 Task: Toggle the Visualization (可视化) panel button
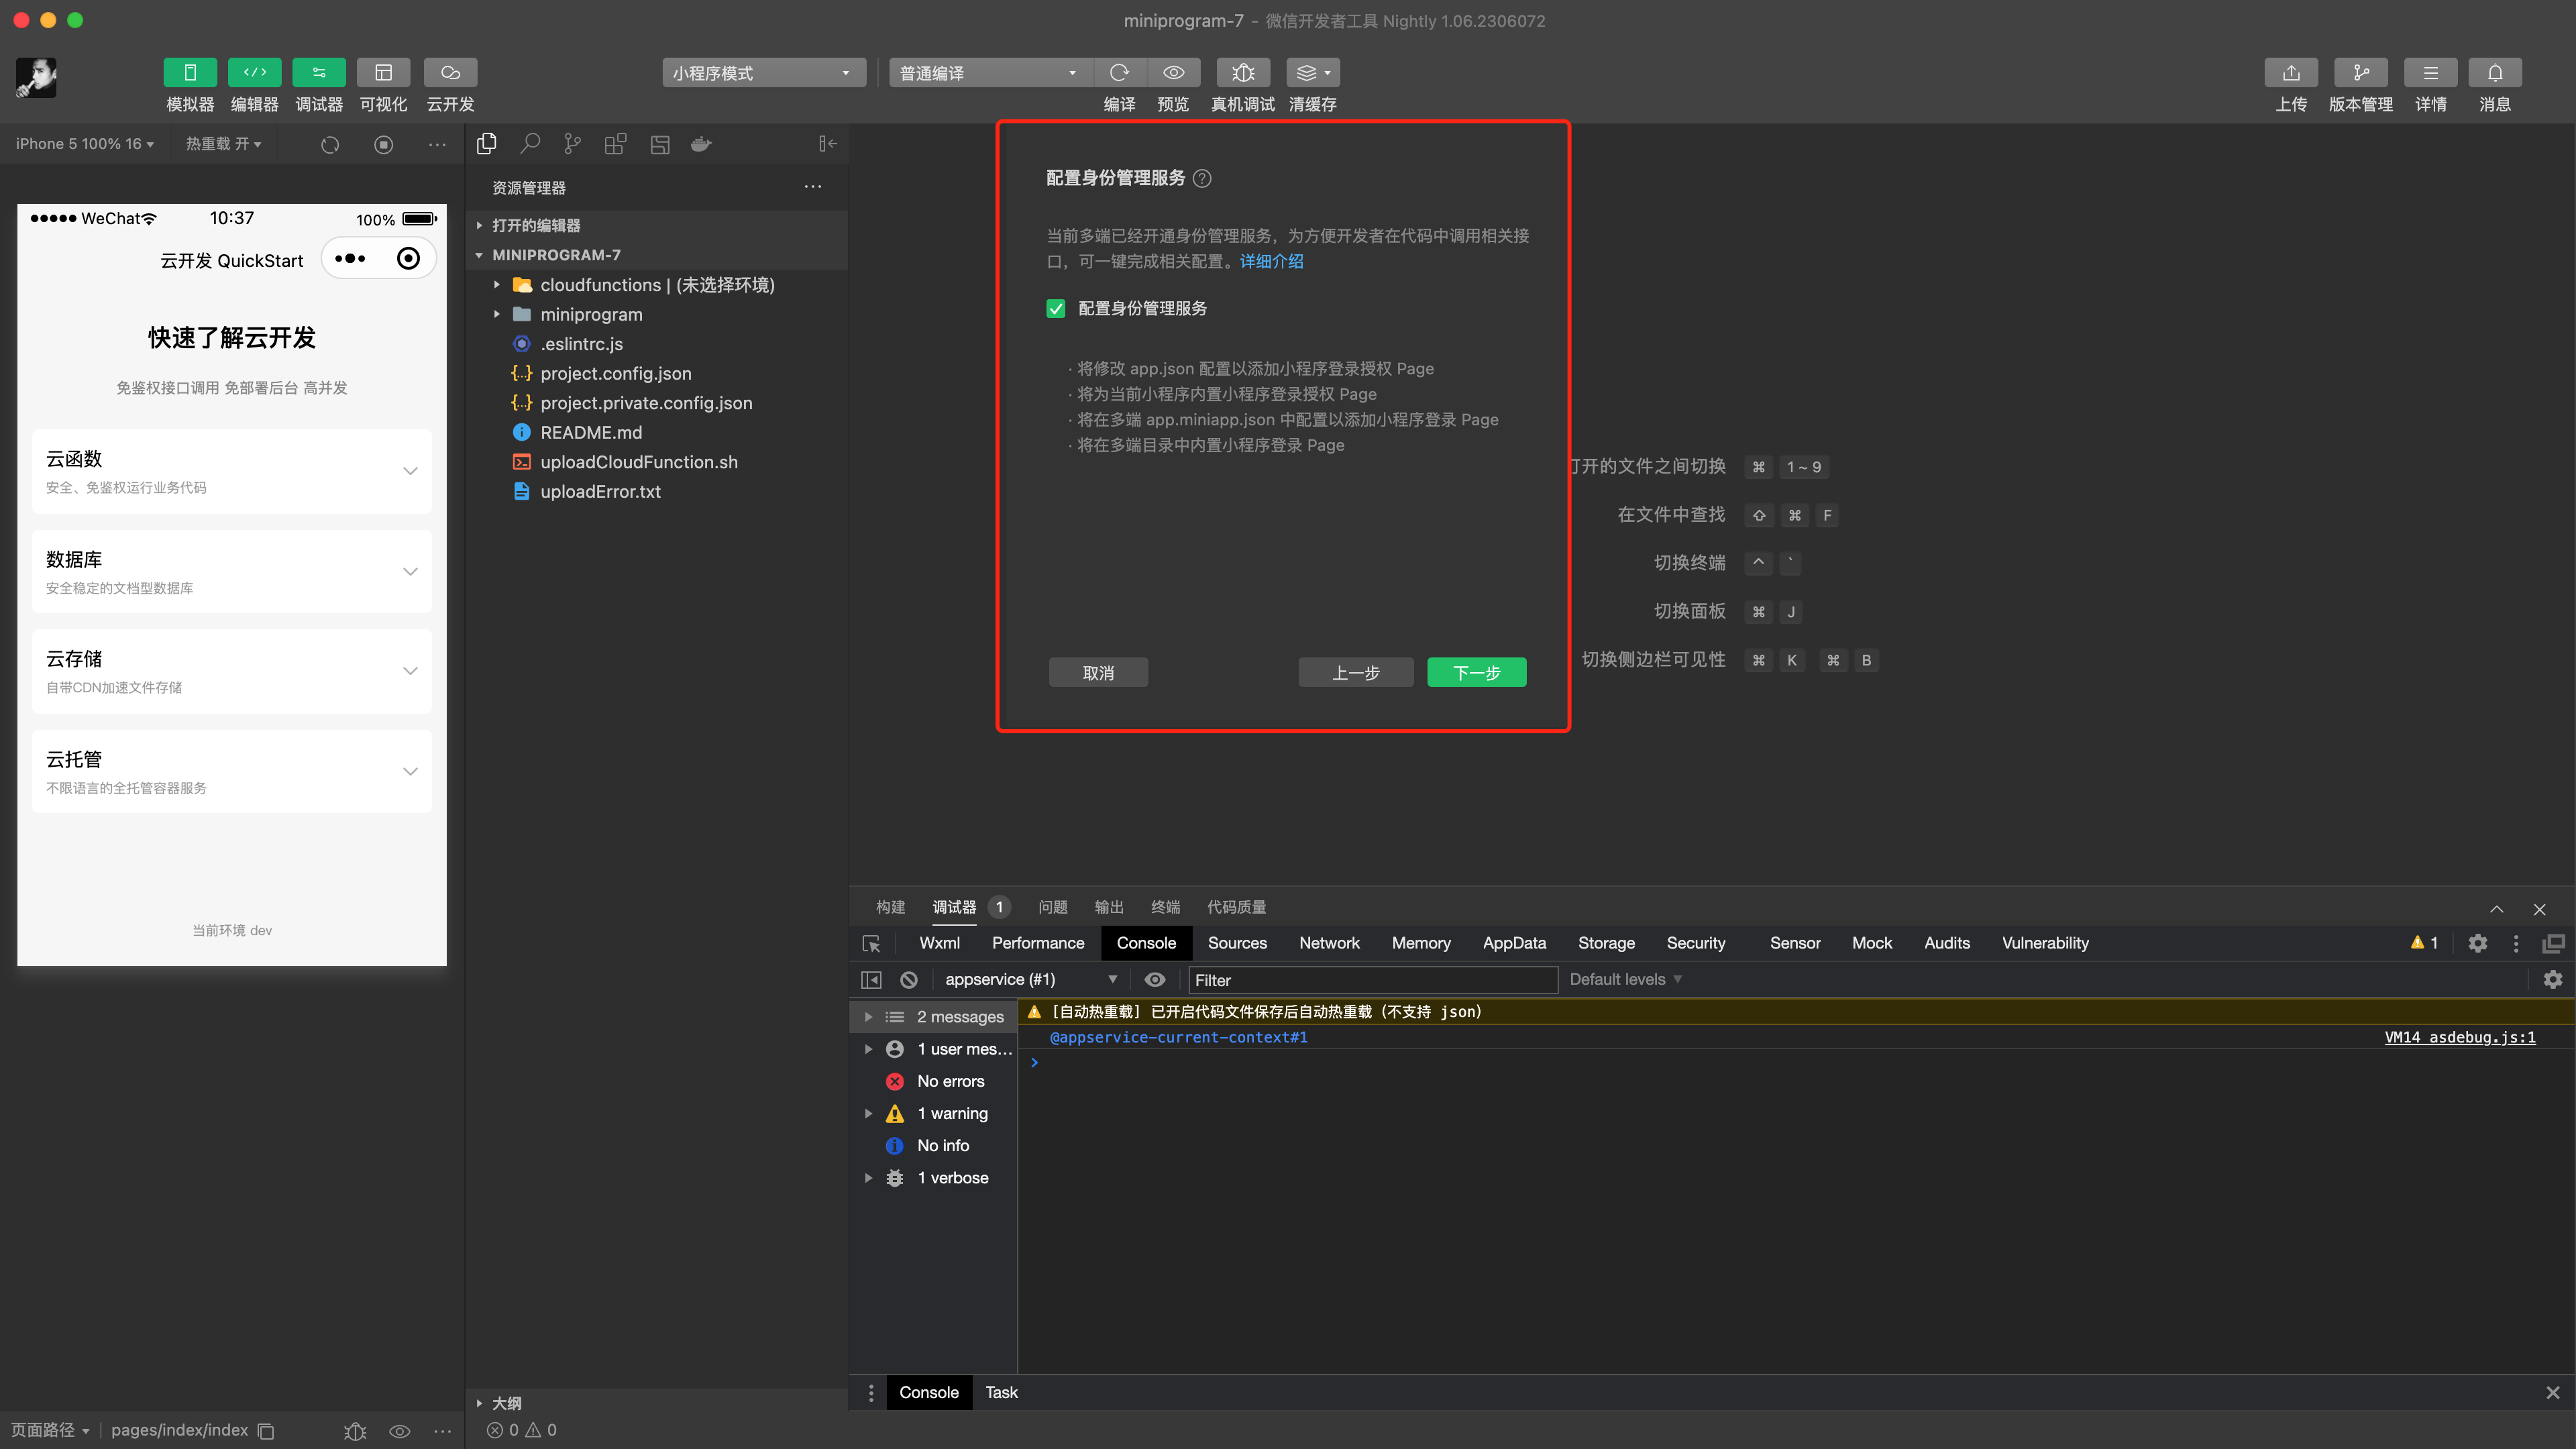pos(383,72)
